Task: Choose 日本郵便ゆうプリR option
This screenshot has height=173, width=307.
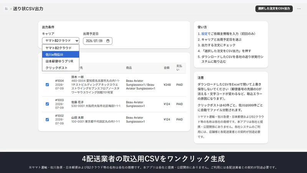Action: (x=61, y=61)
